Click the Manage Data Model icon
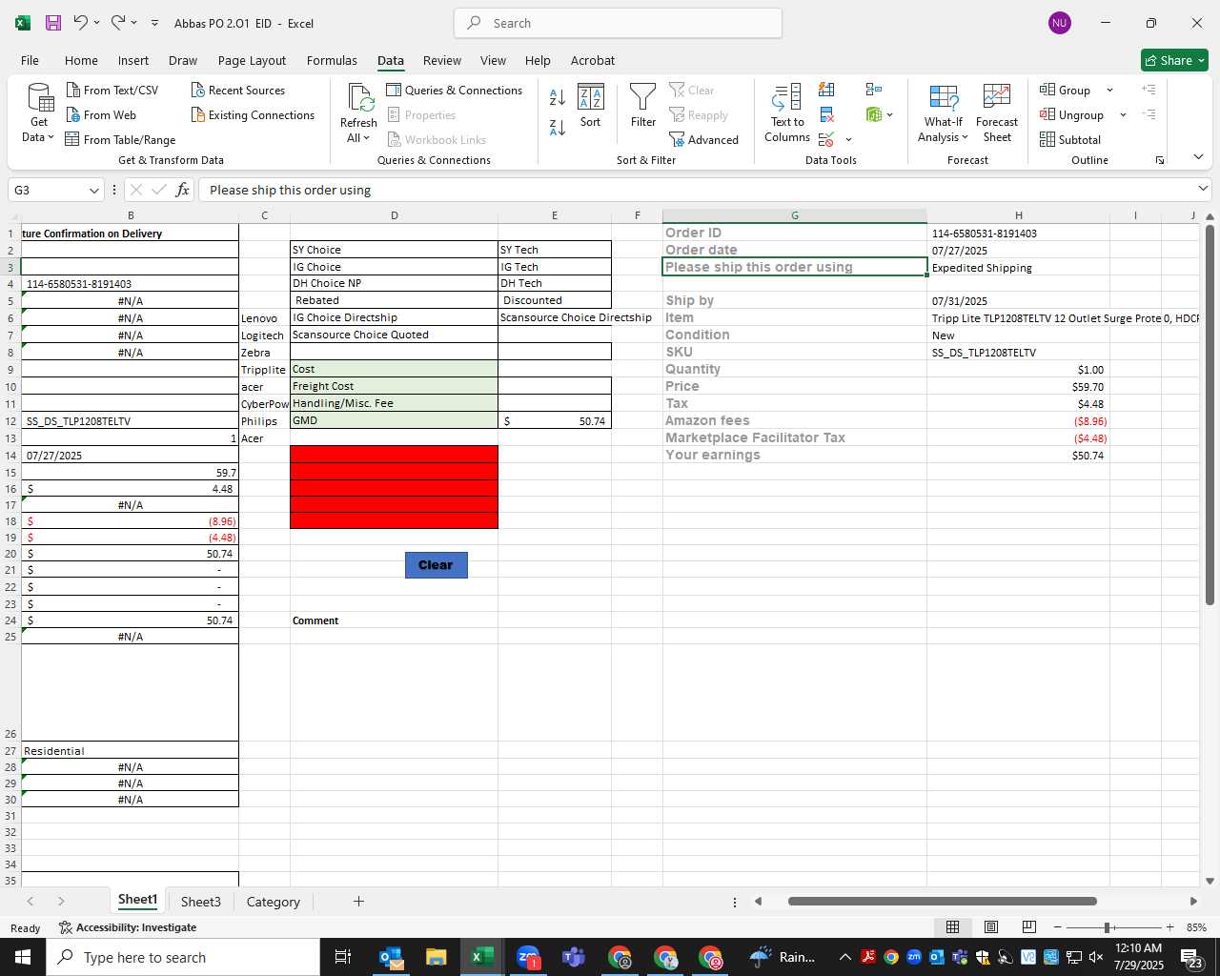The height and width of the screenshot is (976, 1220). click(874, 114)
